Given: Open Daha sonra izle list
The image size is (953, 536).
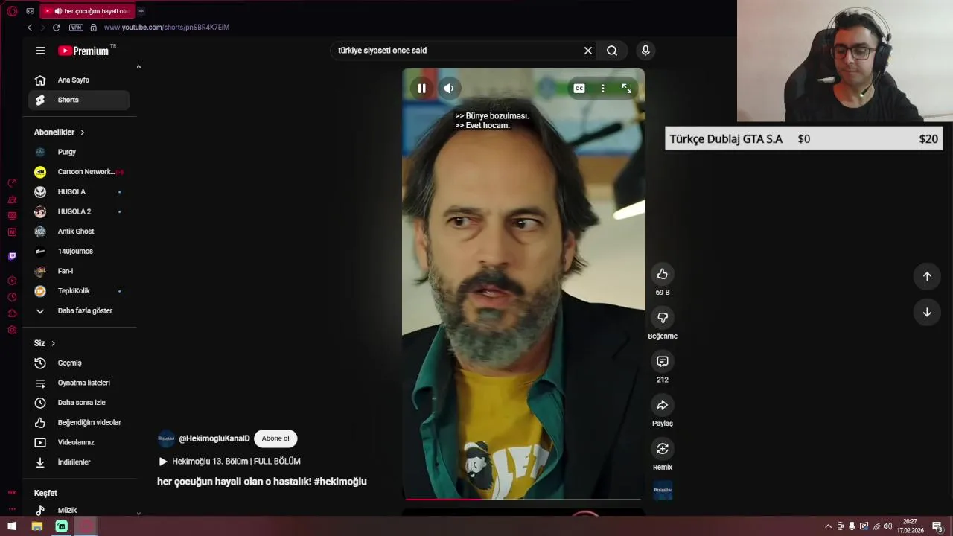Looking at the screenshot, I should [x=79, y=403].
